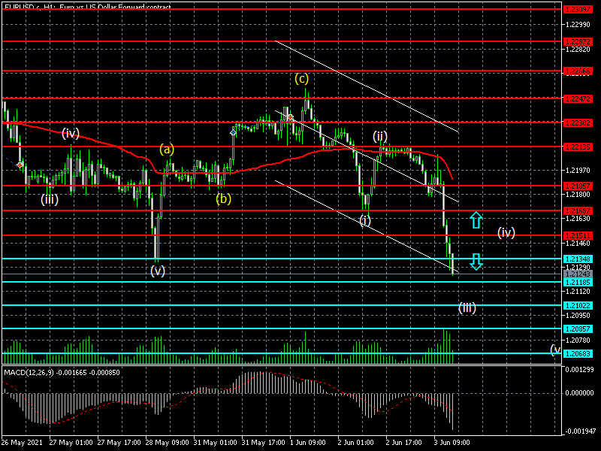Click the red 1.22472 price level tag
601x451 pixels.
coord(578,99)
